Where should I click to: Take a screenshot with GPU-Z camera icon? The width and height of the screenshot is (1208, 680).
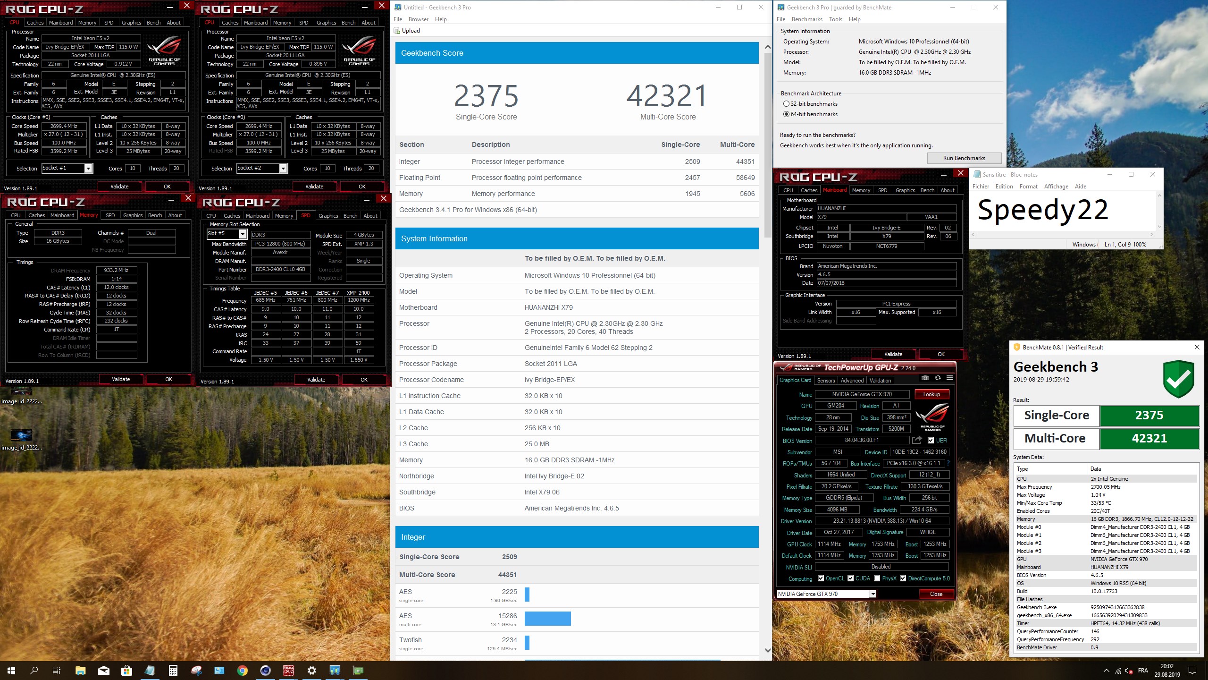[925, 378]
